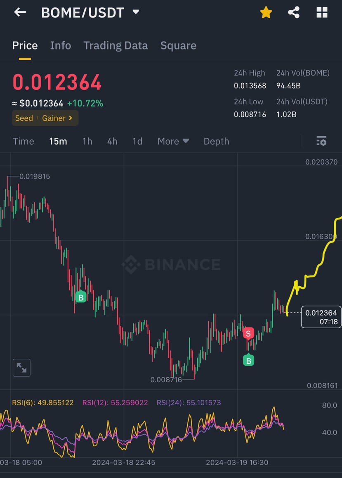Open the share icon
Viewport: 342px width, 478px height.
coord(294,12)
